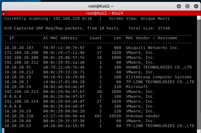Select IP 192.168.10.213 entry
201x133 pixels.
(x=21, y=92)
